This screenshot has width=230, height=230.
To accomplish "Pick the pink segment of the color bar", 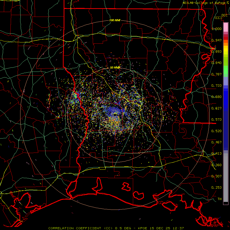I will coord(226,27).
